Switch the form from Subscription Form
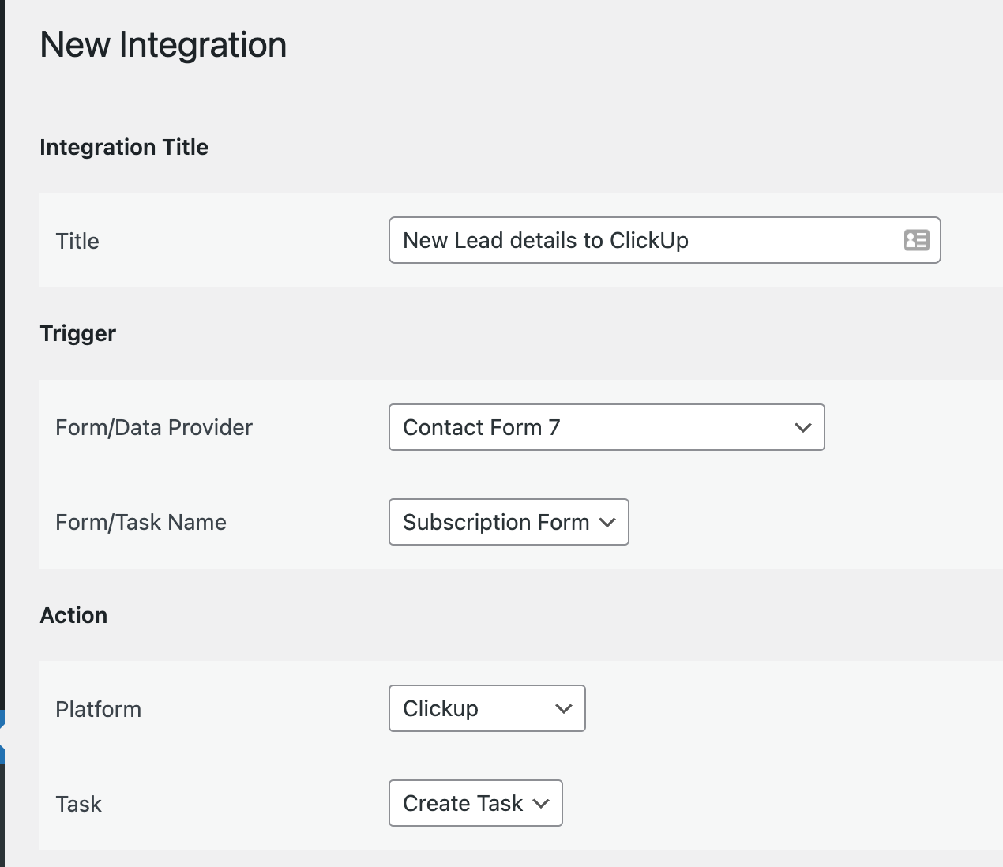 click(508, 522)
